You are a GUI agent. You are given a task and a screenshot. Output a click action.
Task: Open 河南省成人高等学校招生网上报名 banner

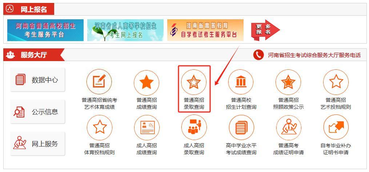point(125,30)
